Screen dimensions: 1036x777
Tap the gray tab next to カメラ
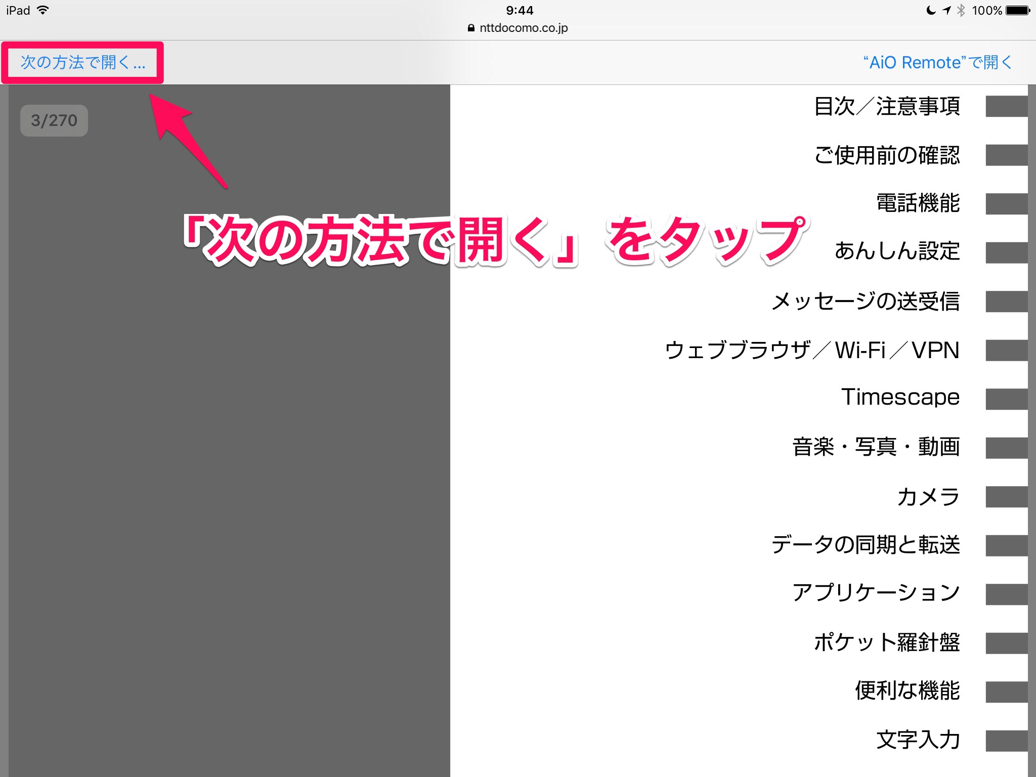(x=1006, y=497)
